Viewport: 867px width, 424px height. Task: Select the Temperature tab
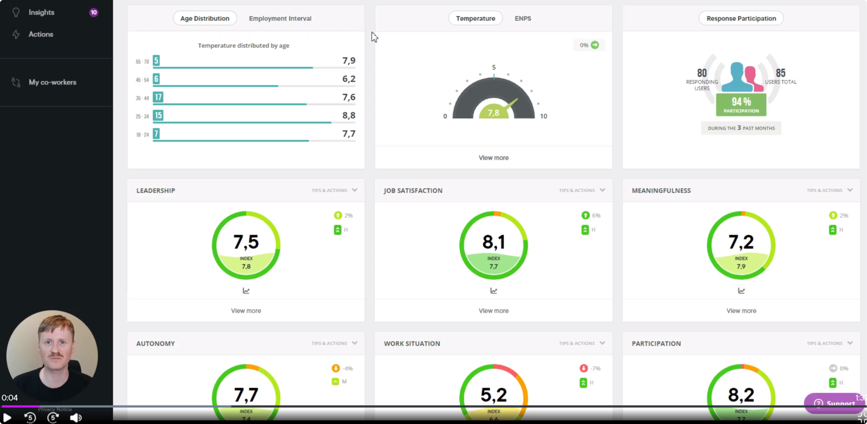tap(476, 19)
